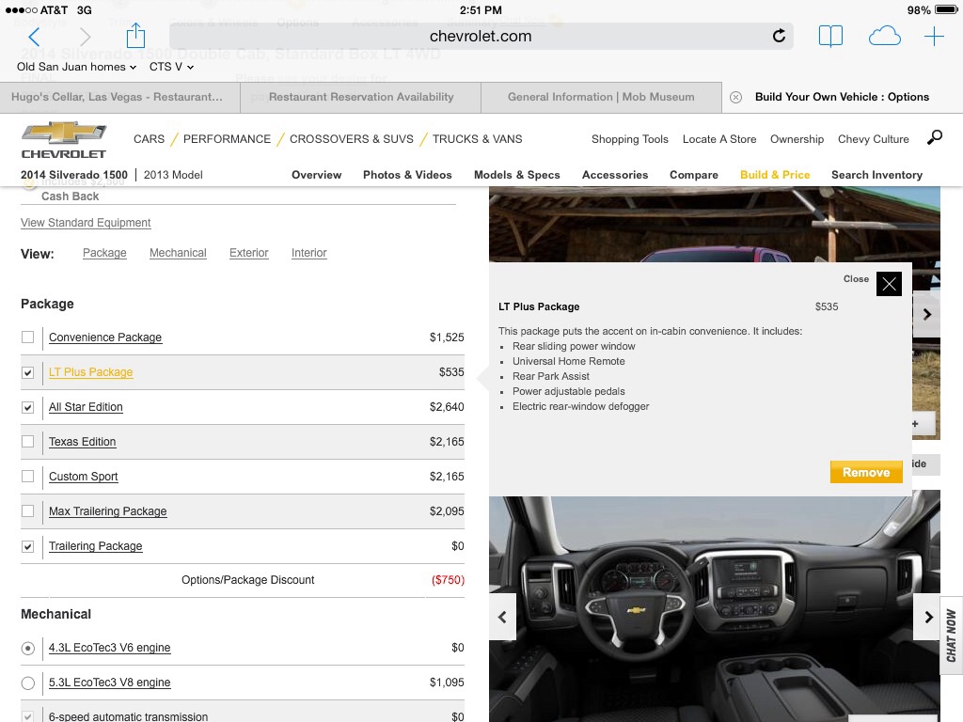Viewport: 963px width, 722px height.
Task: Uncheck the LT Plus Package checkbox
Action: [27, 372]
